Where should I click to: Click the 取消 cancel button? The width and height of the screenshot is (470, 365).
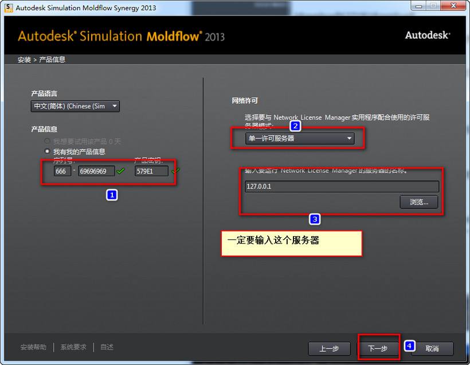click(x=433, y=348)
